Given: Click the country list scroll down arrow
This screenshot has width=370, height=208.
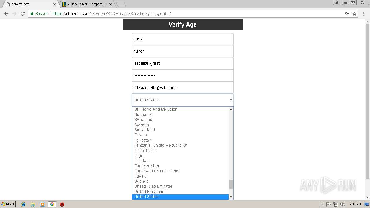Looking at the screenshot, I should click(x=231, y=197).
